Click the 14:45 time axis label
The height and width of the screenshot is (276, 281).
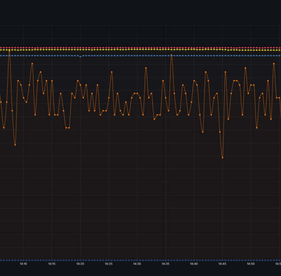tap(222, 264)
